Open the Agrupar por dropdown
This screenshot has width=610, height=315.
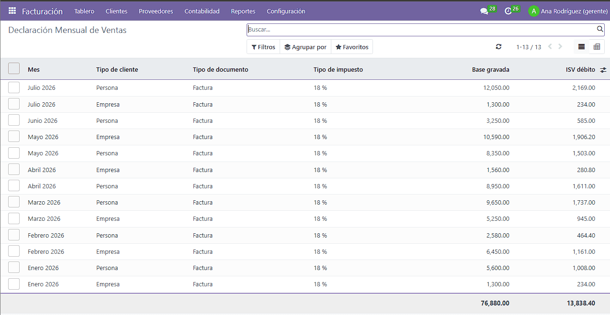coord(305,47)
